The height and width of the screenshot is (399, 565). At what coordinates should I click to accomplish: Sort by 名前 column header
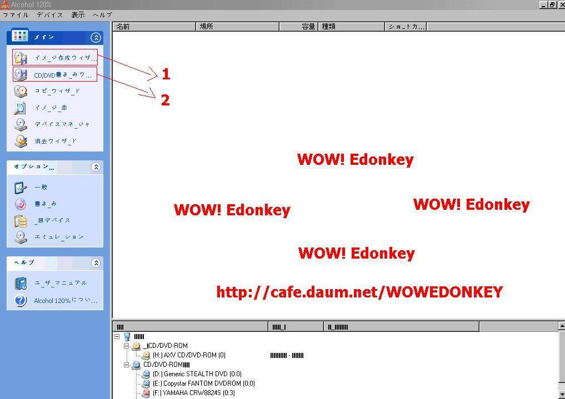pyautogui.click(x=154, y=27)
